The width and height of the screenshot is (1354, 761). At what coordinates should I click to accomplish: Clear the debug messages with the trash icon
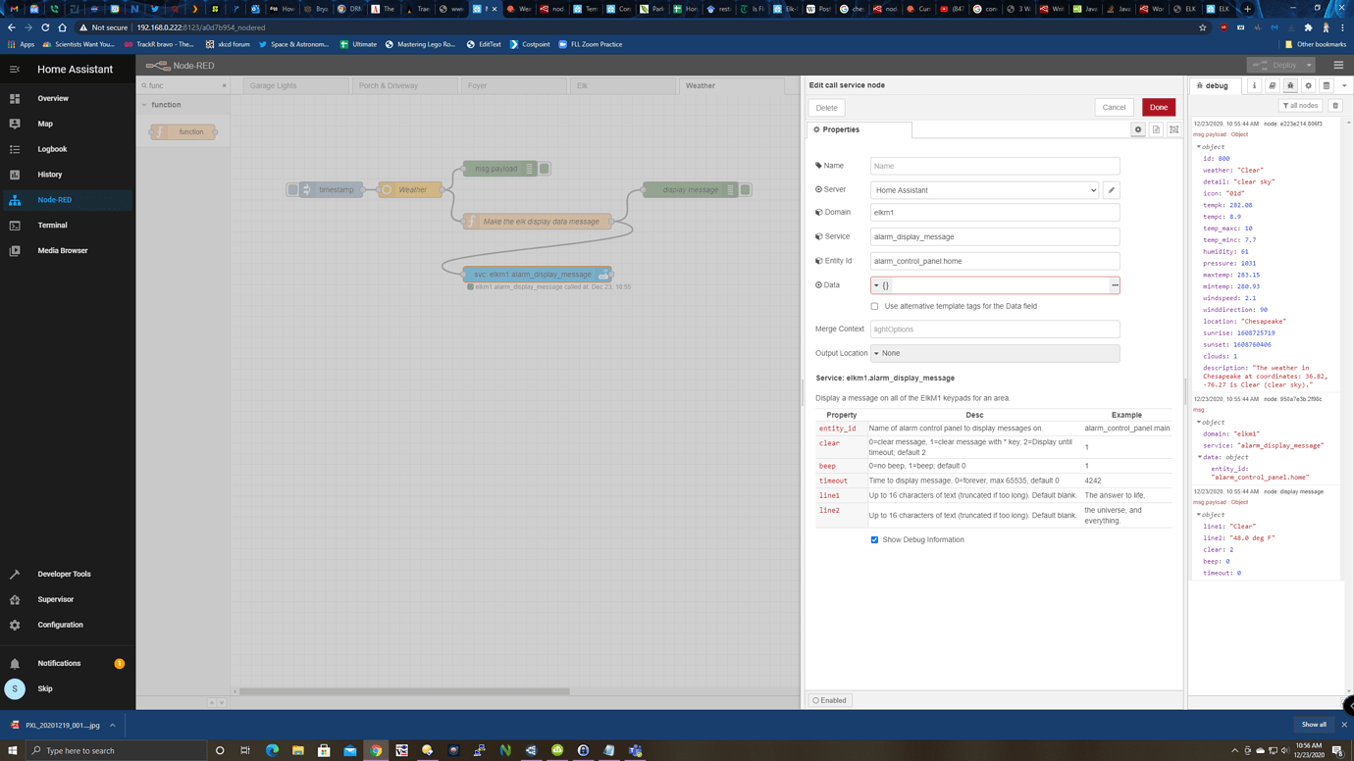point(1335,105)
